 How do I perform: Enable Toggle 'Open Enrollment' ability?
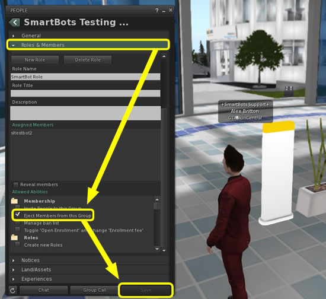[x=18, y=230]
